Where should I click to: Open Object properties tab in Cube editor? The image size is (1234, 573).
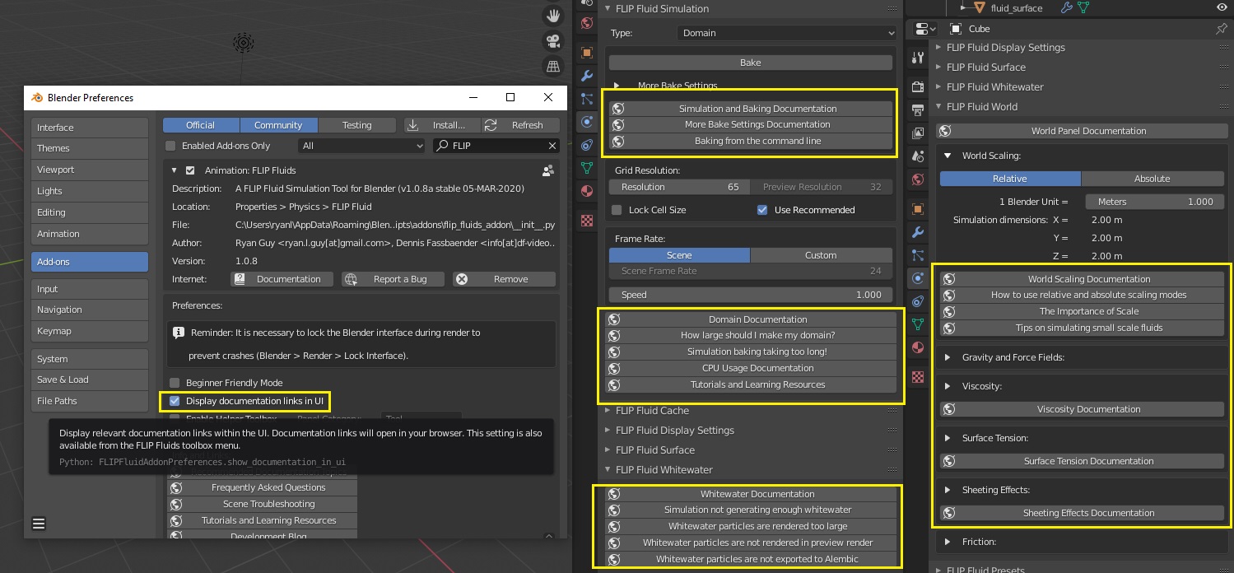point(917,209)
